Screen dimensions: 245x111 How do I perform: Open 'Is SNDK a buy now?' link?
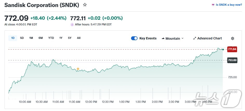pos(229,5)
